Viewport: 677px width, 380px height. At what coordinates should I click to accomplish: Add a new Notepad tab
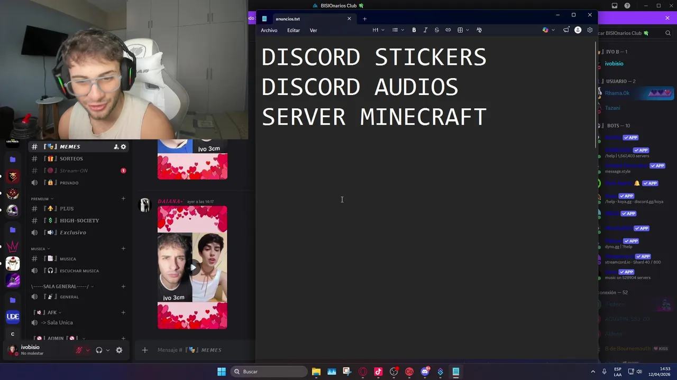pos(364,19)
